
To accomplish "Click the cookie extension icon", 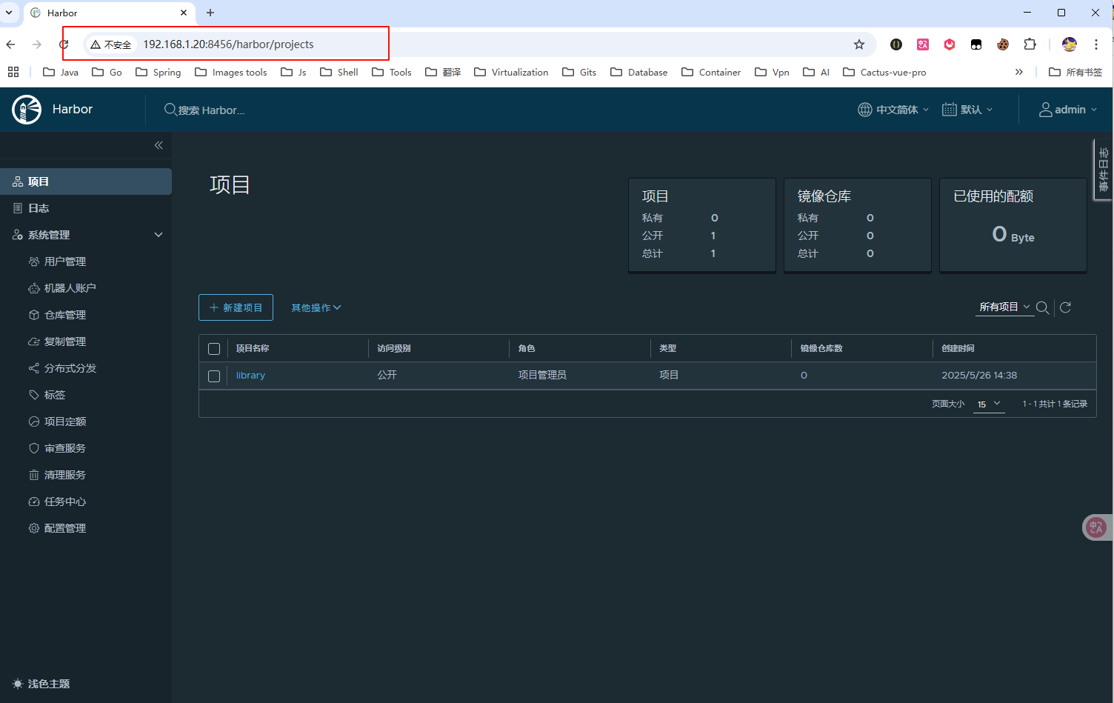I will 1003,44.
